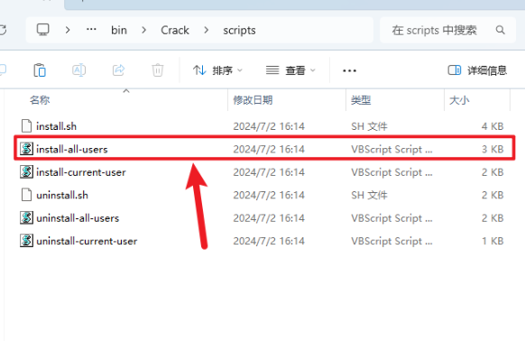Select the install-current-user file name
This screenshot has width=525, height=341.
[x=81, y=172]
